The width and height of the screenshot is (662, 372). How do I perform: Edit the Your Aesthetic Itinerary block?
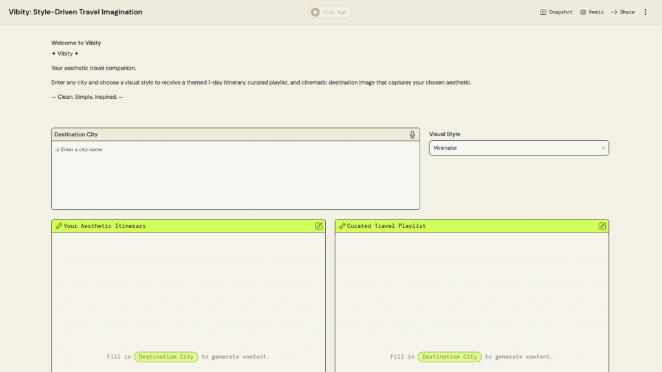tap(319, 226)
